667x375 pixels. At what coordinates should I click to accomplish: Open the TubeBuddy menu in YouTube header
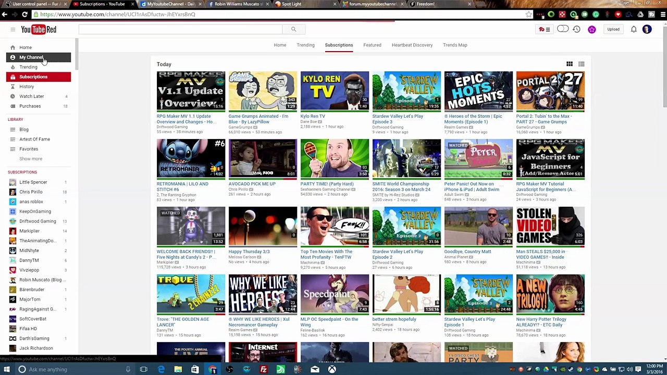pyautogui.click(x=545, y=30)
